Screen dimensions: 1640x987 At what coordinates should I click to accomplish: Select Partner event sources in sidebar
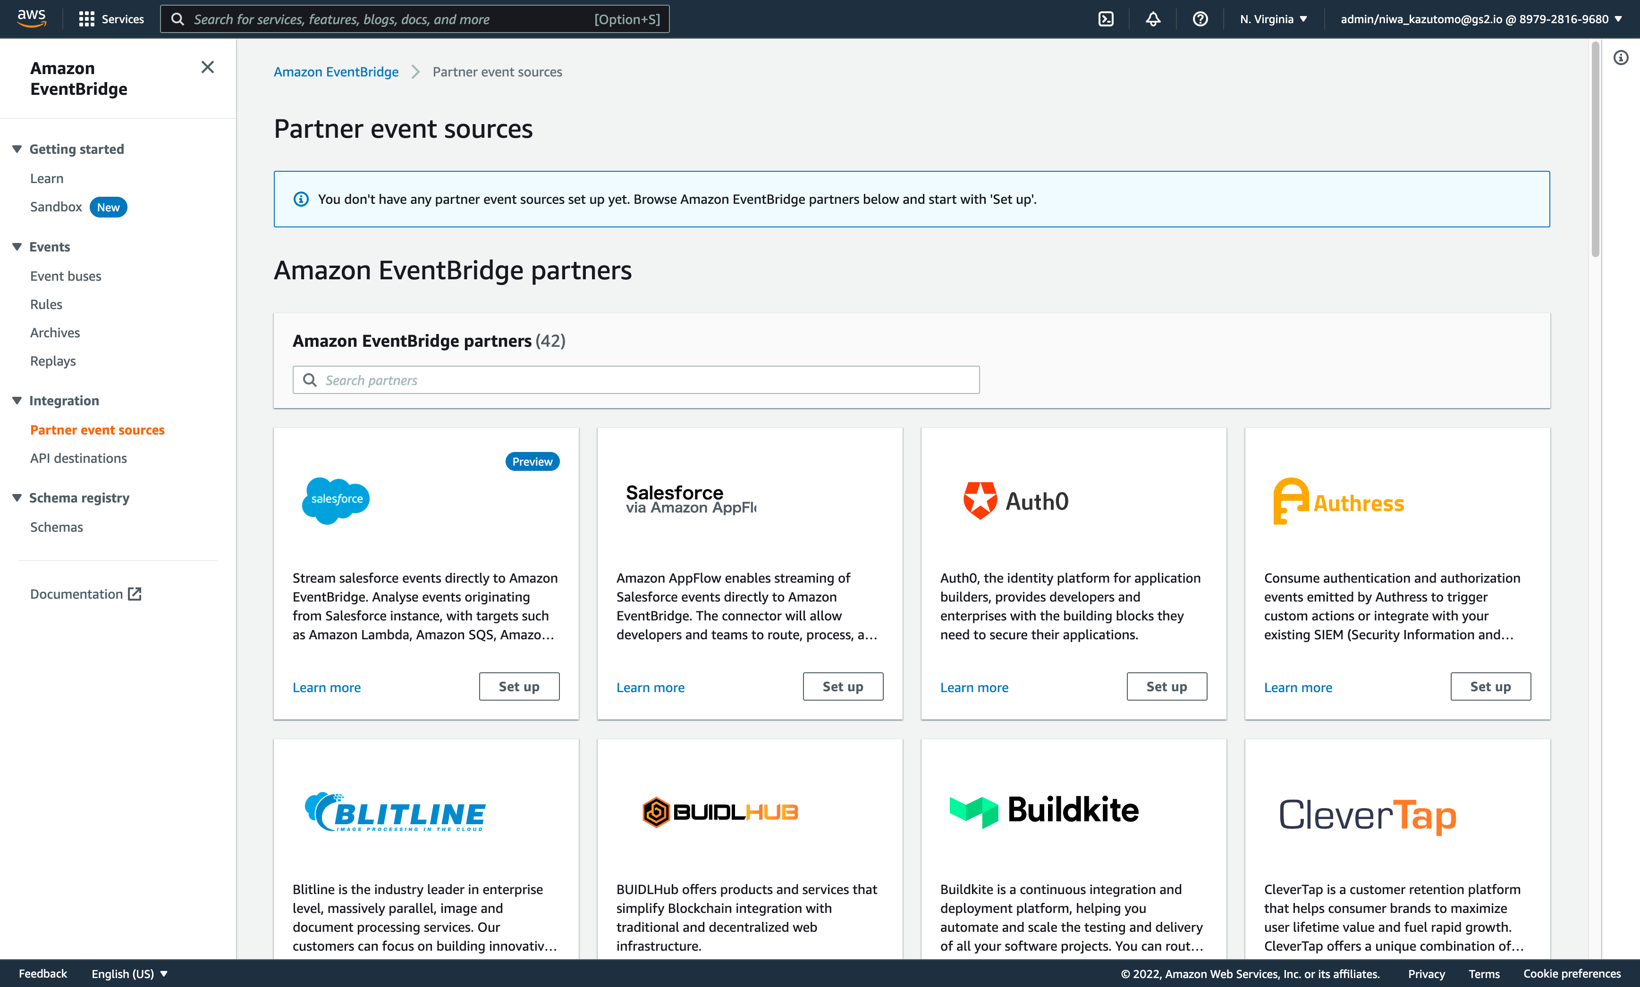tap(97, 430)
